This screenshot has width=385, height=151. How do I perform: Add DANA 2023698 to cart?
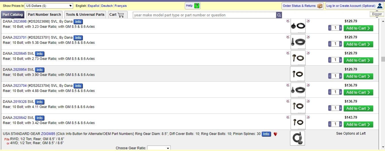click(358, 28)
